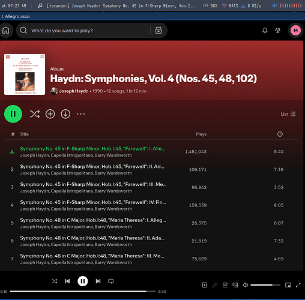
Task: Pause album with green button
Action: coord(13,114)
